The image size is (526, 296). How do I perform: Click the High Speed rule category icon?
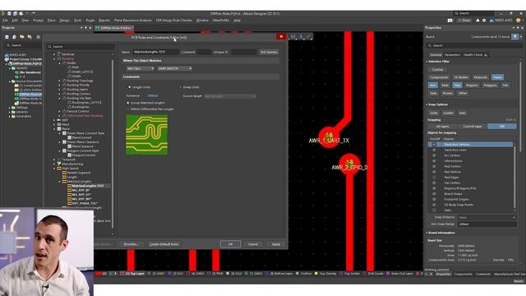(x=59, y=169)
